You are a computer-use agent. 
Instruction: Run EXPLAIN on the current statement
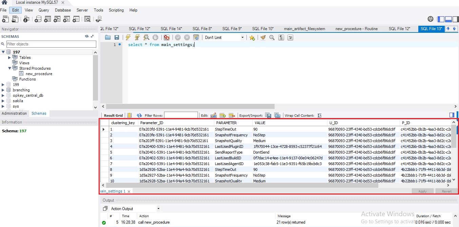tap(146, 38)
